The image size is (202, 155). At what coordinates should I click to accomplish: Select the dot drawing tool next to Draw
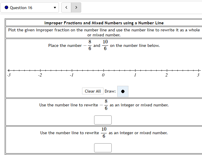[123, 91]
